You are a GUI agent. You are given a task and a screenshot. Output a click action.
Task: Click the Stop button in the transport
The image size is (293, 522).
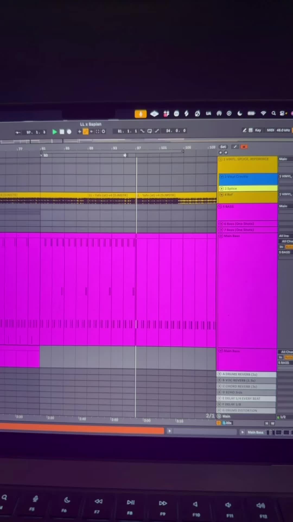click(62, 132)
